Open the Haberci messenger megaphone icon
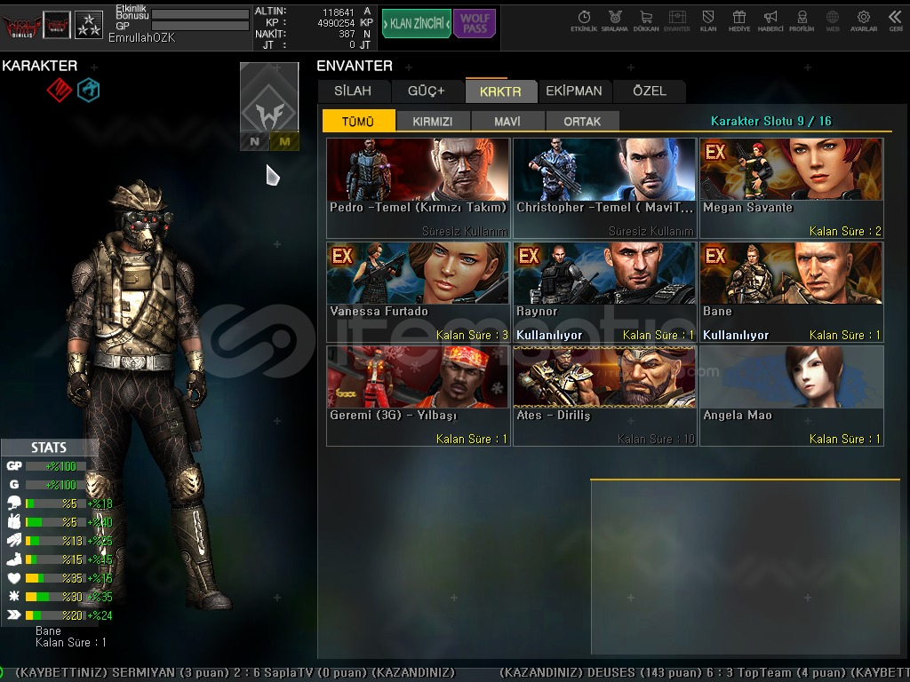Screen dimensions: 910x682 coord(770,21)
